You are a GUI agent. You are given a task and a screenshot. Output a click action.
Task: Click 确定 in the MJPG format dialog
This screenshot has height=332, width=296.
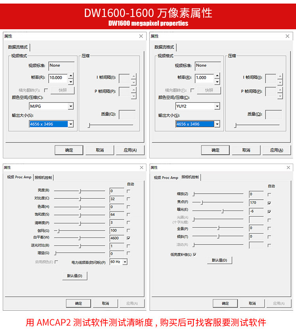69,150
